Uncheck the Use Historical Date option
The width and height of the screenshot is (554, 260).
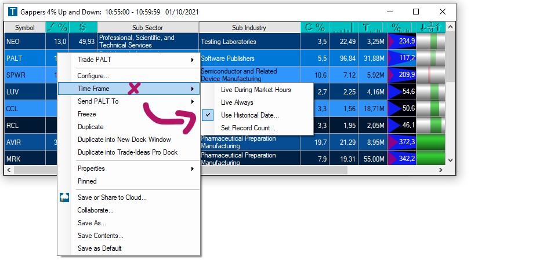click(x=249, y=115)
